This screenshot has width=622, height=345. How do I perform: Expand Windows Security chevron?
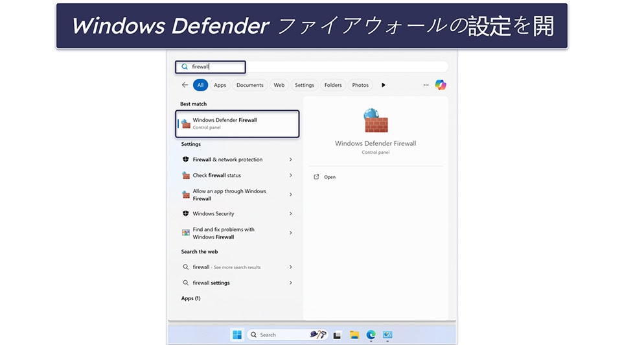(291, 213)
